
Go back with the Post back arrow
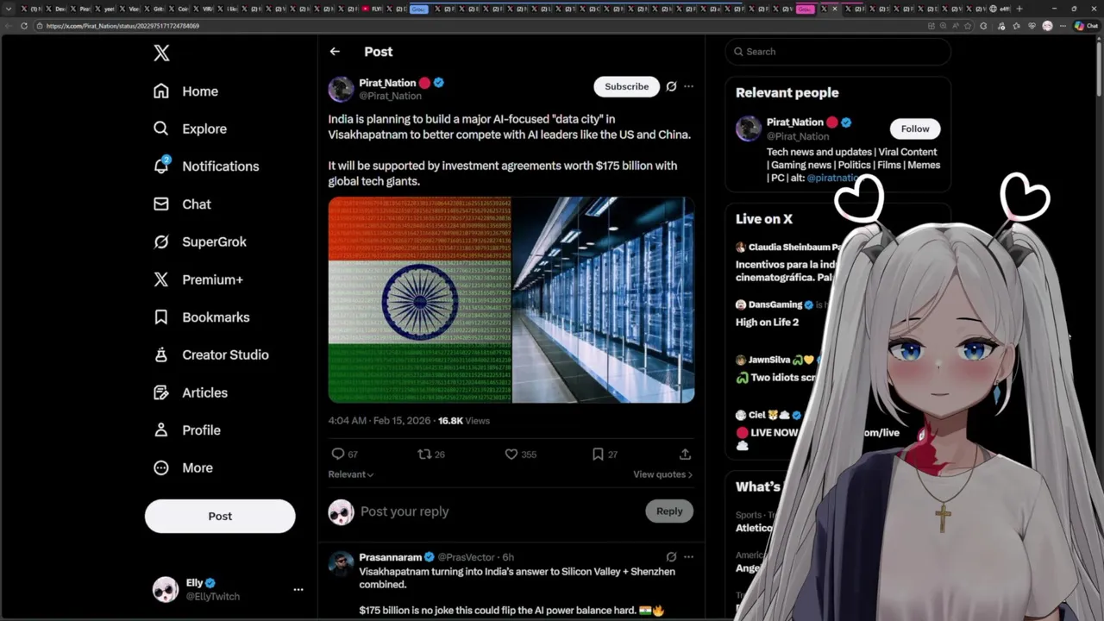pyautogui.click(x=335, y=52)
